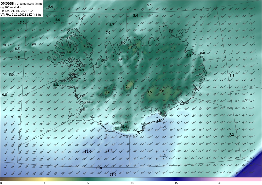
Task: Click the 30 label on the color scale
Action: point(220,183)
